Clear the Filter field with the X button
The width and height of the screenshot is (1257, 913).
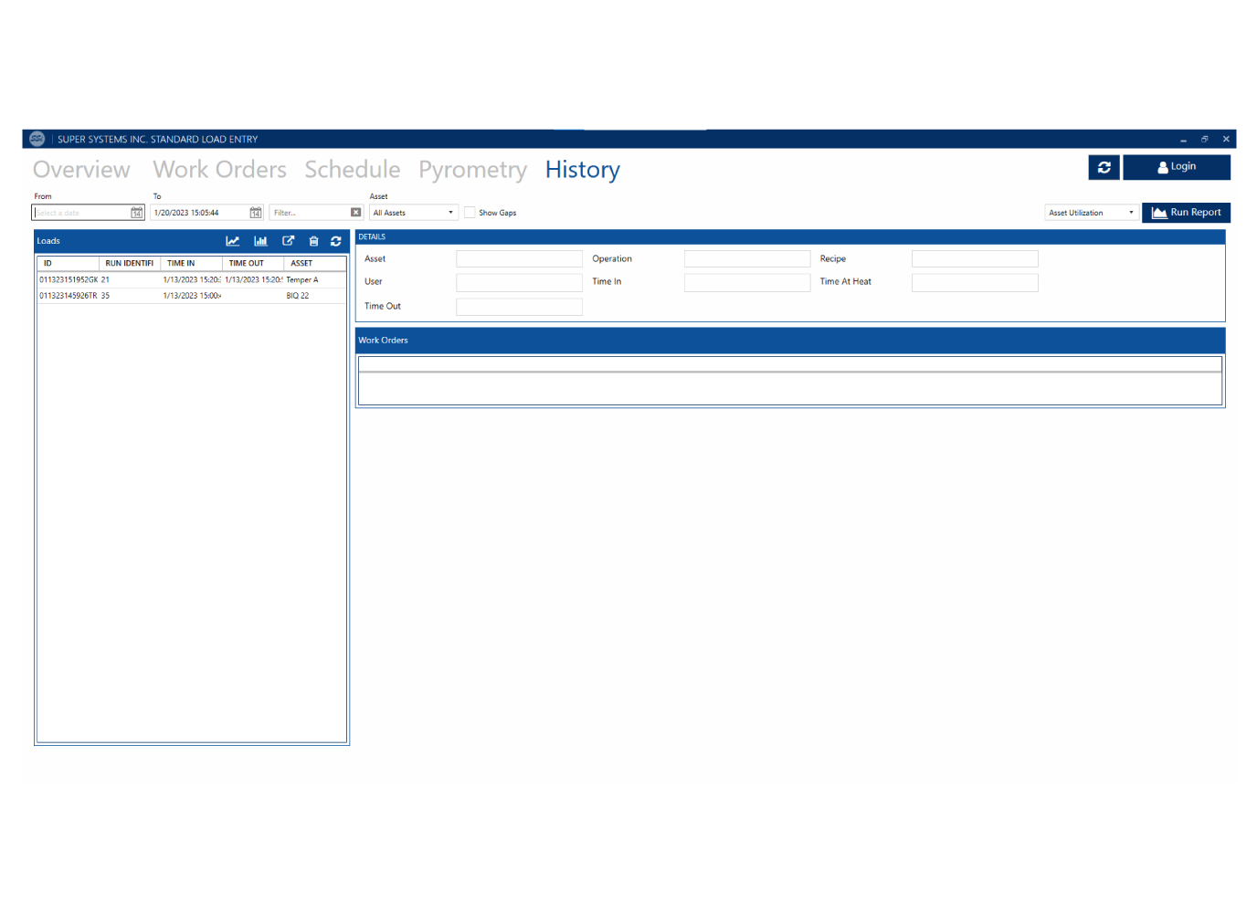pos(355,212)
